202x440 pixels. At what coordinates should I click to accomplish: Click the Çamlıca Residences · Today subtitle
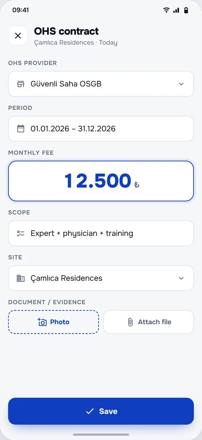click(x=76, y=43)
